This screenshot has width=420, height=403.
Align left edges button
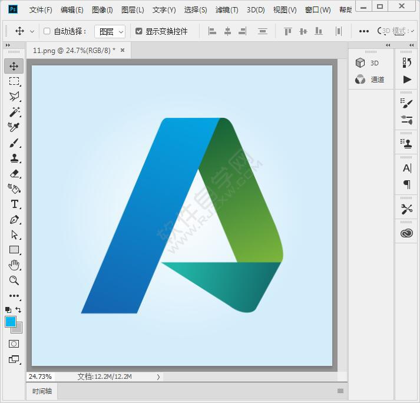(212, 31)
